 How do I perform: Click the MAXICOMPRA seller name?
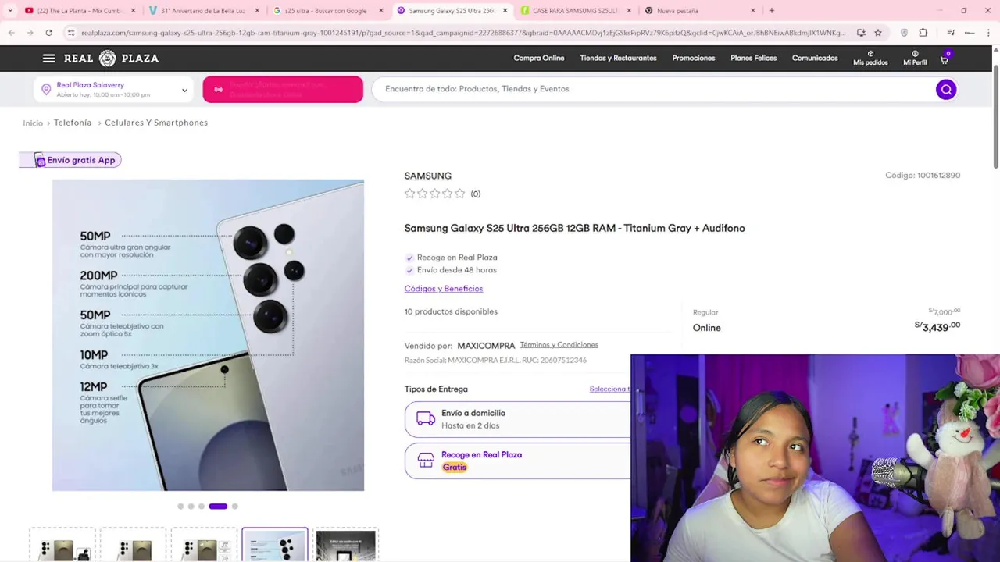click(x=486, y=346)
